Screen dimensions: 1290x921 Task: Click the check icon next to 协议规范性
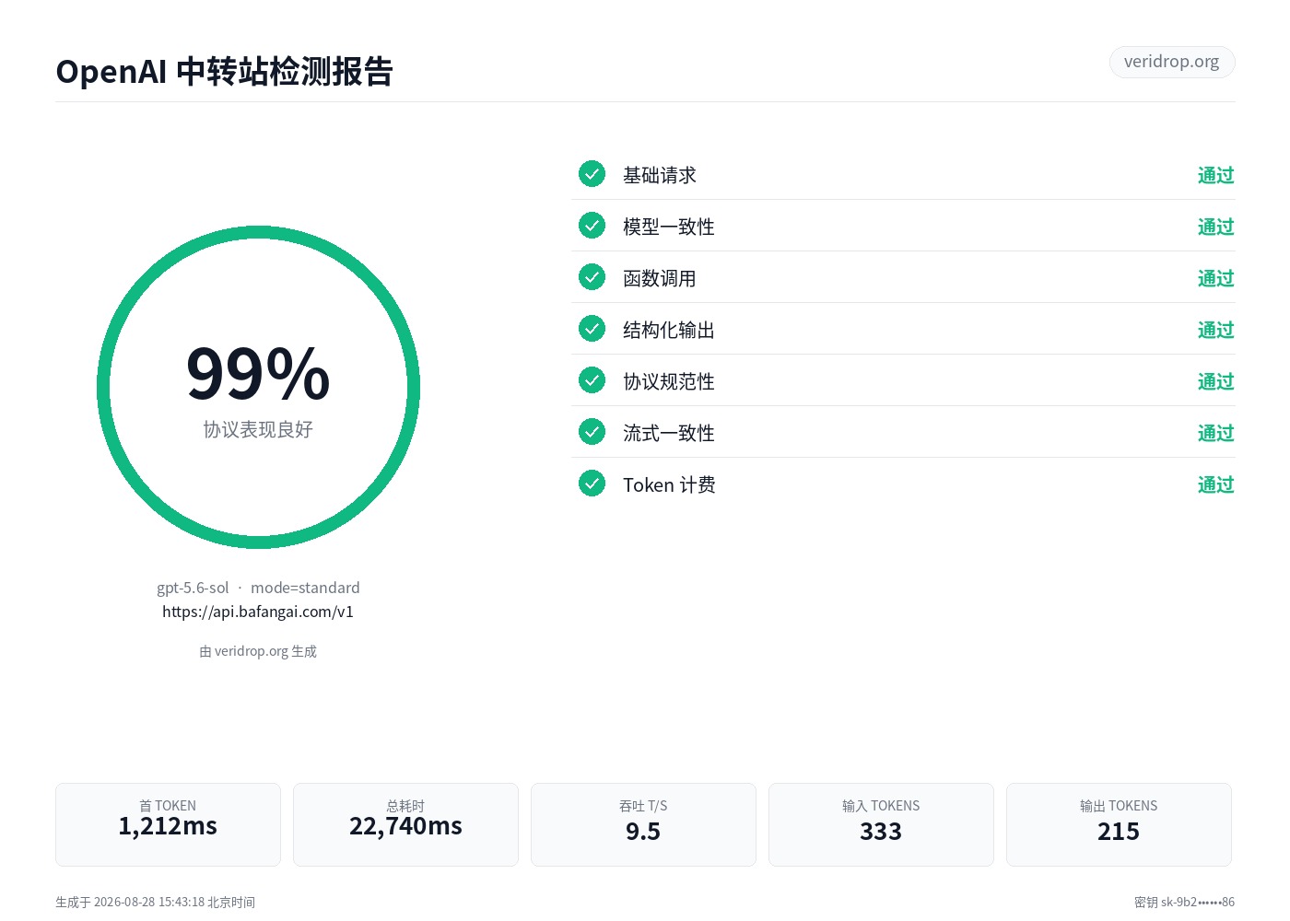[592, 379]
